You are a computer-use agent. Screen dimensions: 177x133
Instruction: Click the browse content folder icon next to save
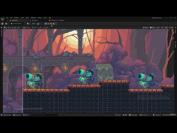point(6,24)
